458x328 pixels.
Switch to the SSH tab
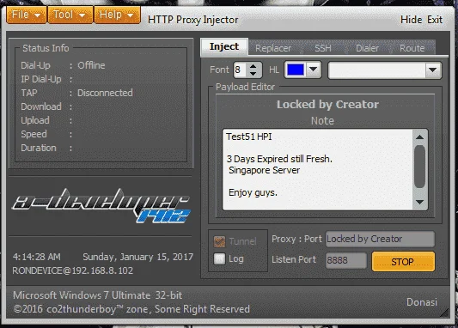tap(323, 48)
